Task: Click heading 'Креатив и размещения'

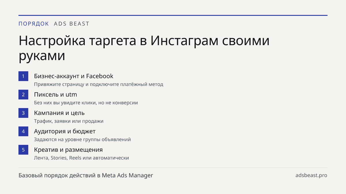Action: (68, 150)
